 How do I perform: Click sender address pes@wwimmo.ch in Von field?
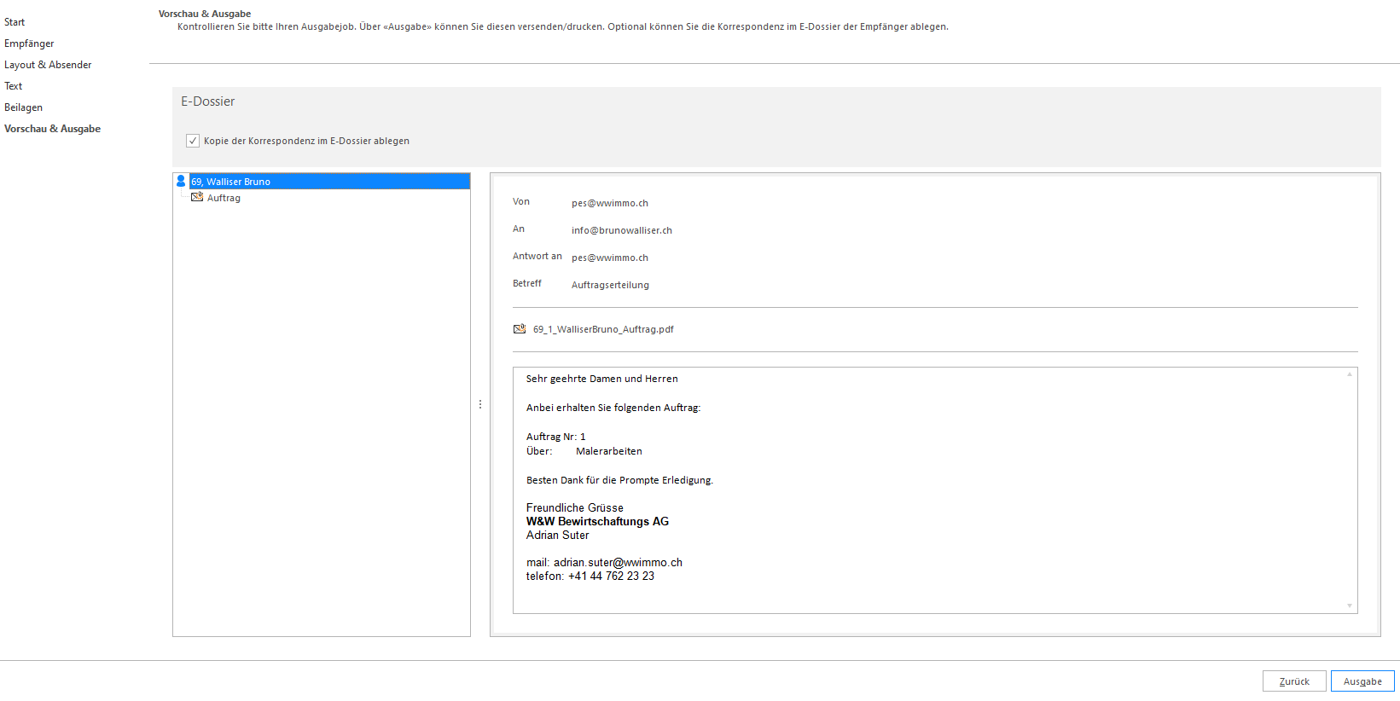pos(610,203)
